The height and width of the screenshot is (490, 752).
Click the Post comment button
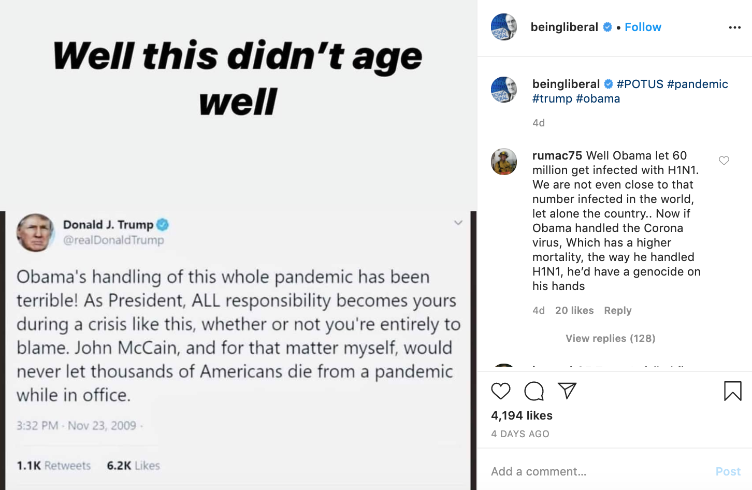[x=728, y=471]
